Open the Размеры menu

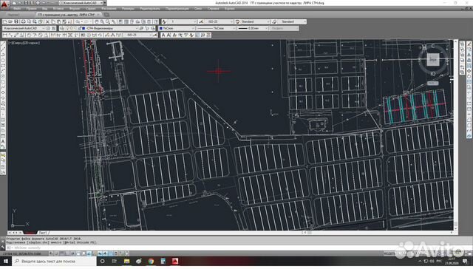(x=128, y=9)
